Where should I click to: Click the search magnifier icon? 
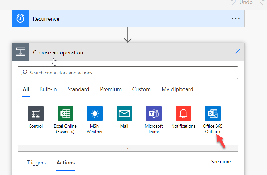point(24,72)
